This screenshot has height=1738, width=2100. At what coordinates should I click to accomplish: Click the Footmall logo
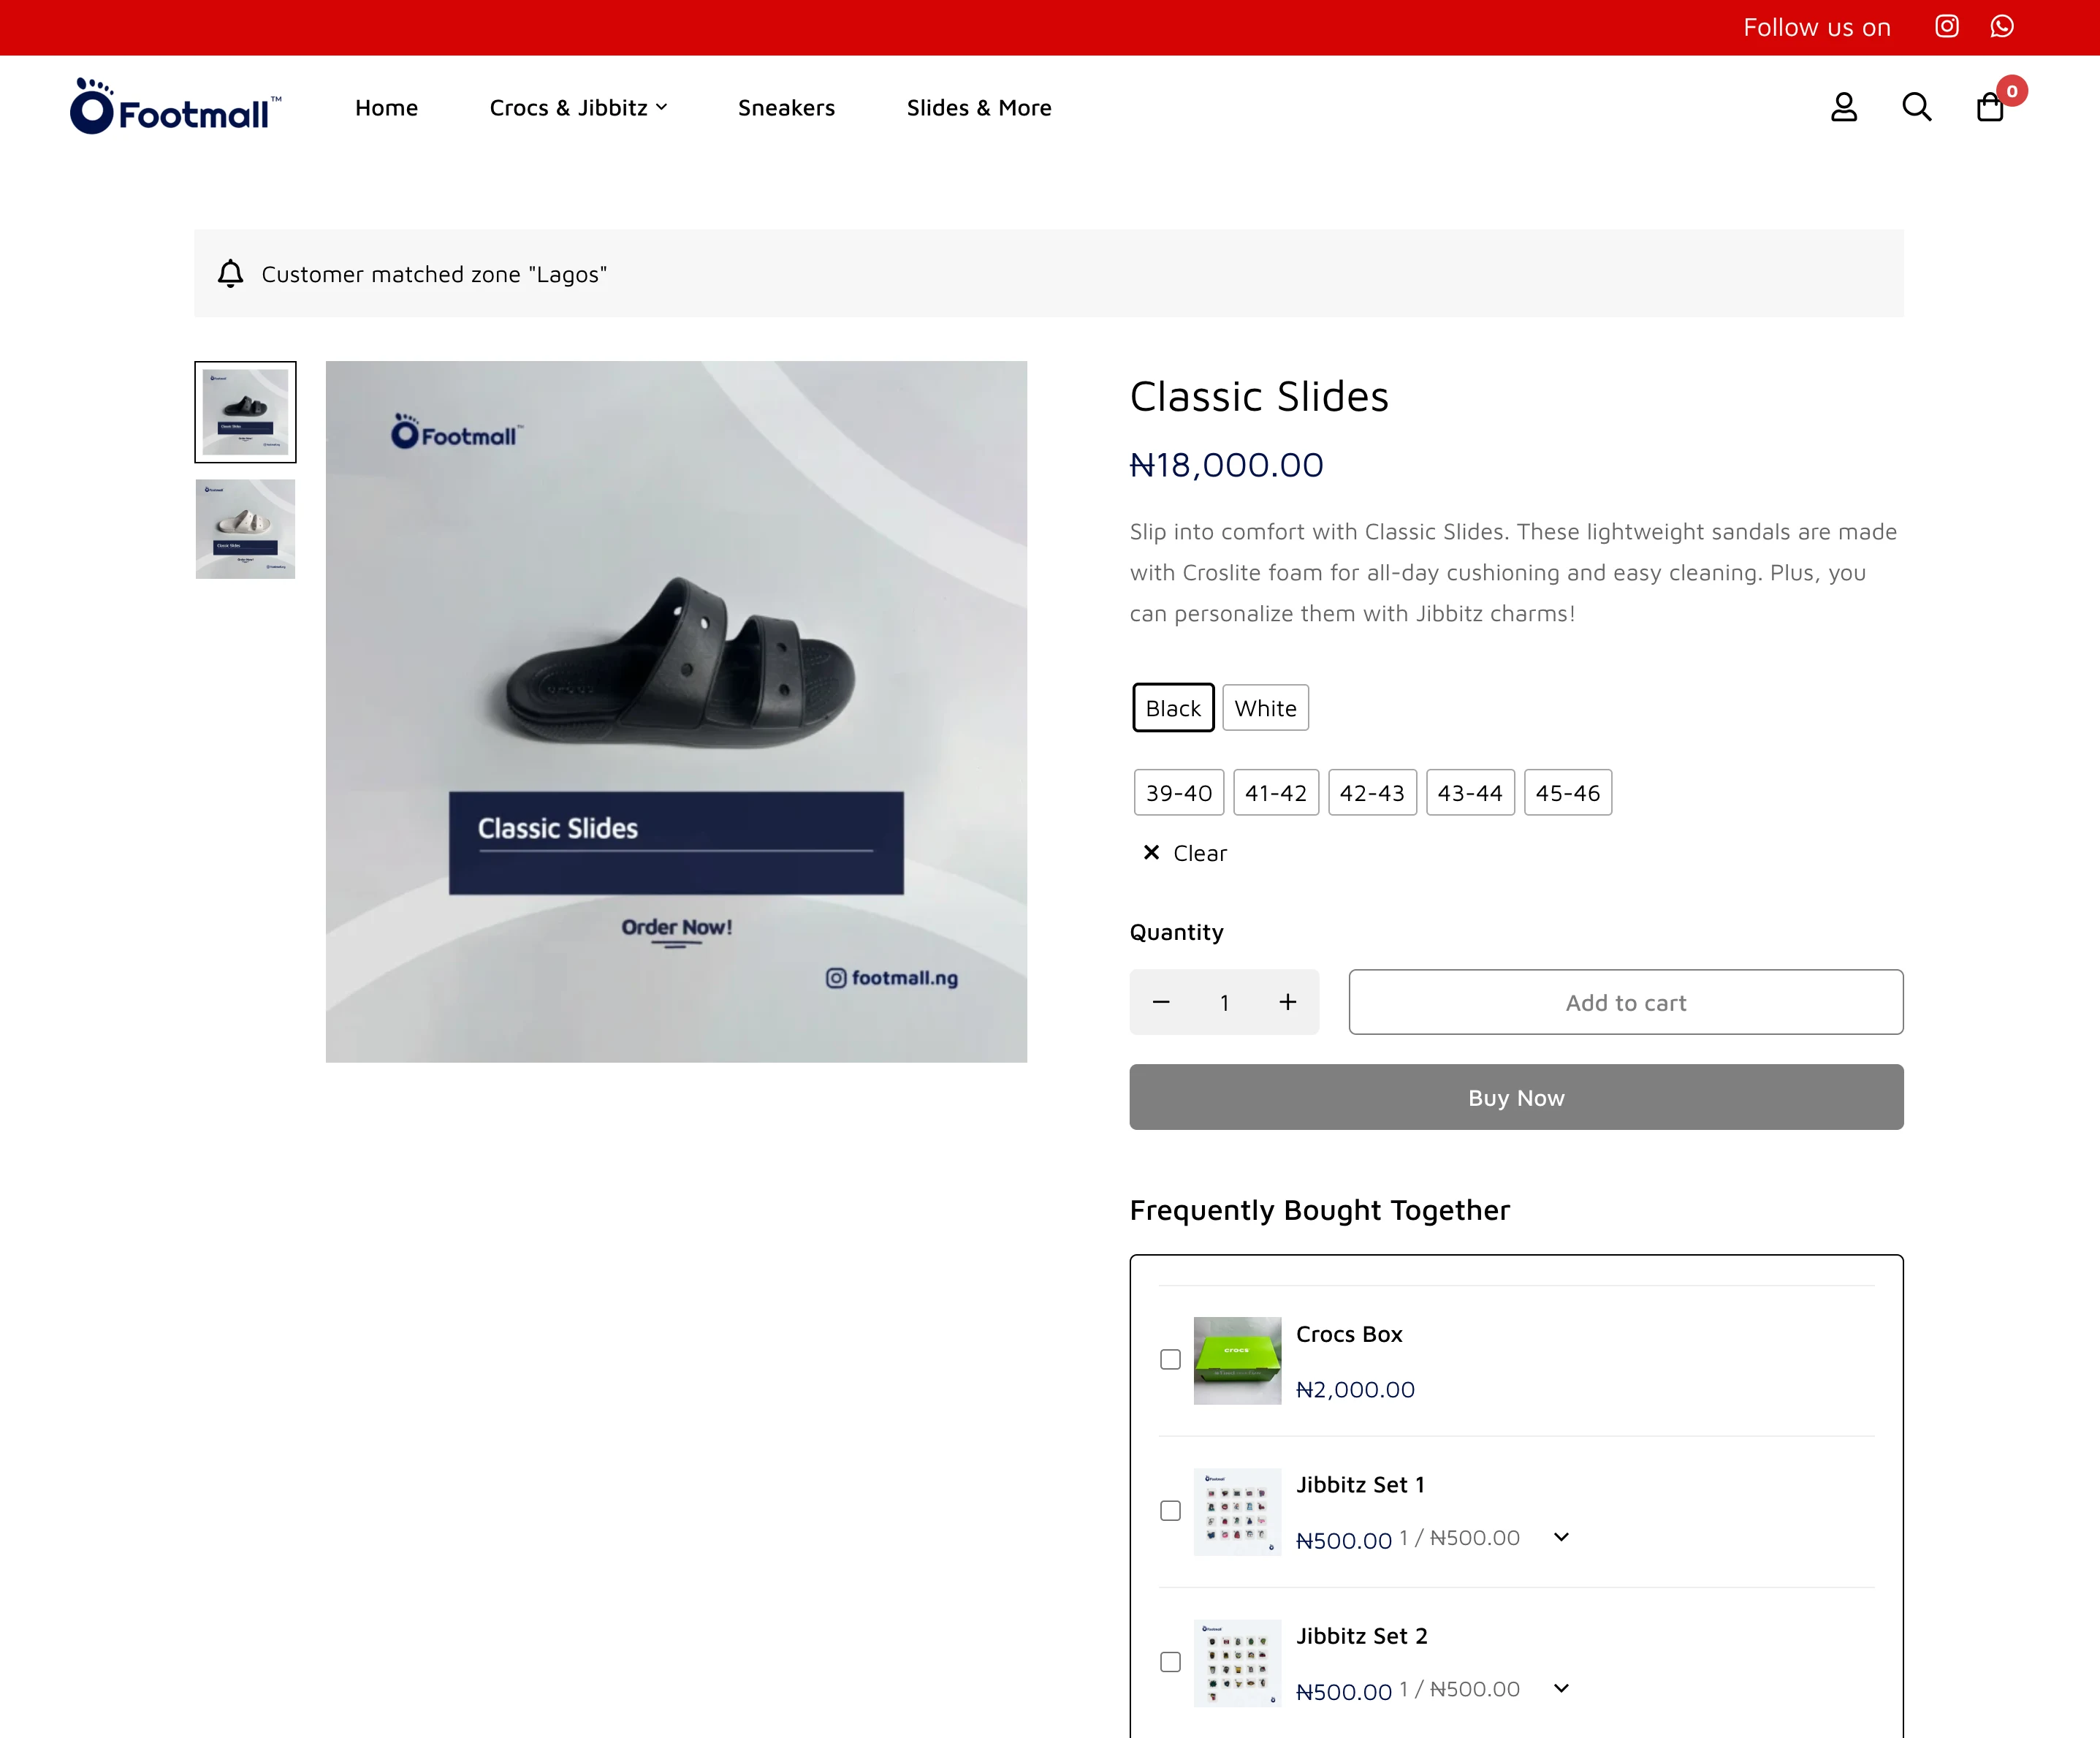pos(176,106)
